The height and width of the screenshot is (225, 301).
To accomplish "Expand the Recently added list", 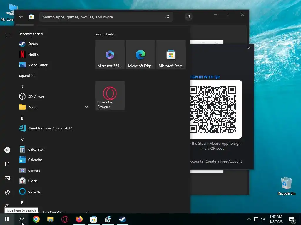I will click(26, 75).
